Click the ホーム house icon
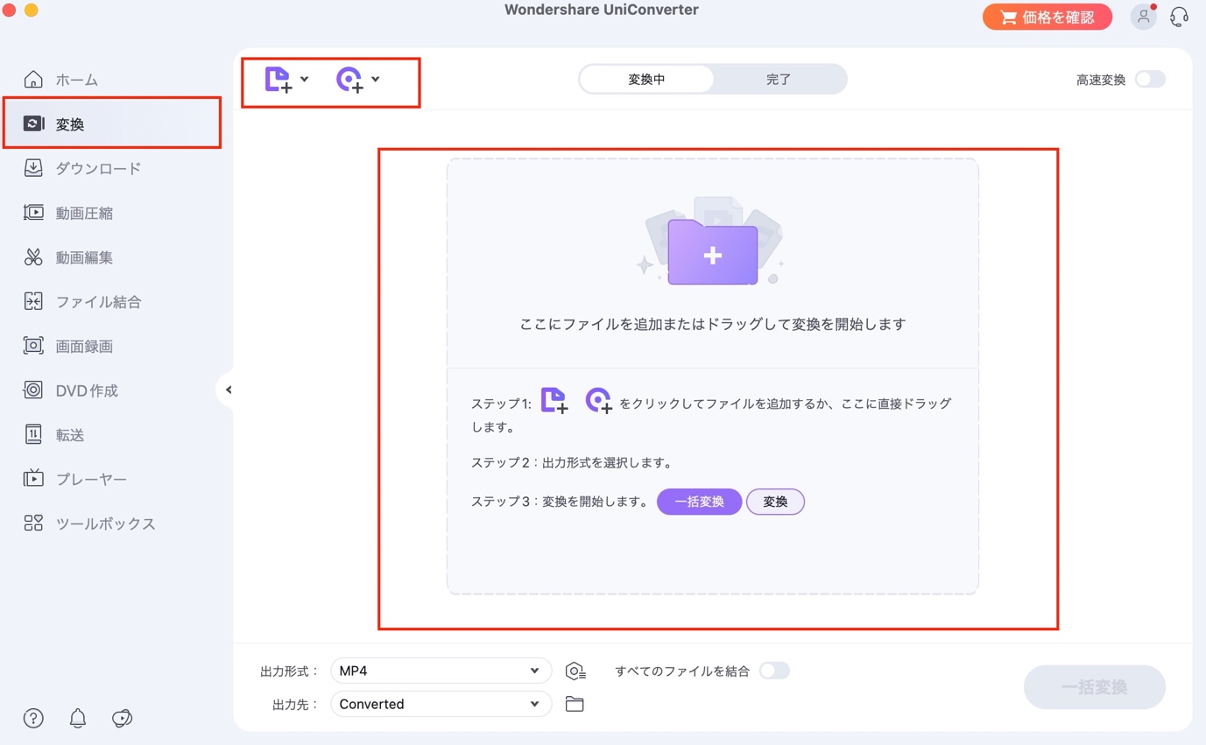Viewport: 1206px width, 745px height. pos(33,80)
